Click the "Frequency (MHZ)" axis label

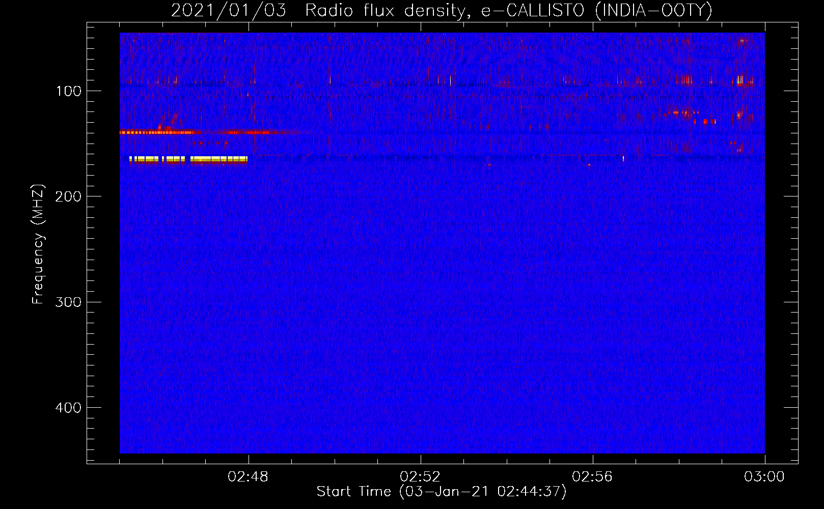coord(38,244)
